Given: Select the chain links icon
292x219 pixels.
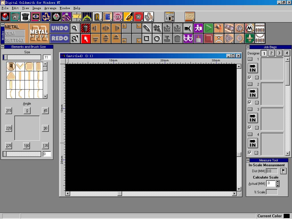Looking at the screenshot, I should [149, 17].
